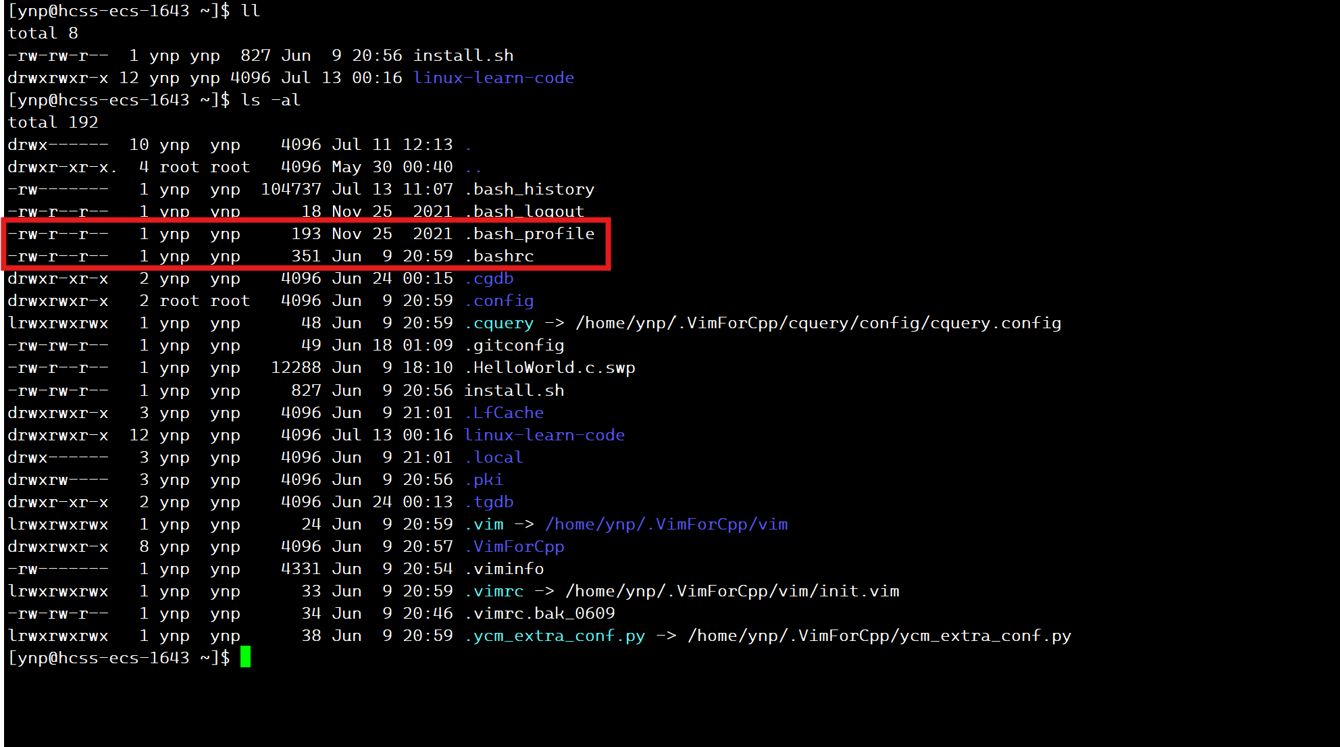Click the .viminfo file name
The image size is (1340, 747).
pos(505,569)
